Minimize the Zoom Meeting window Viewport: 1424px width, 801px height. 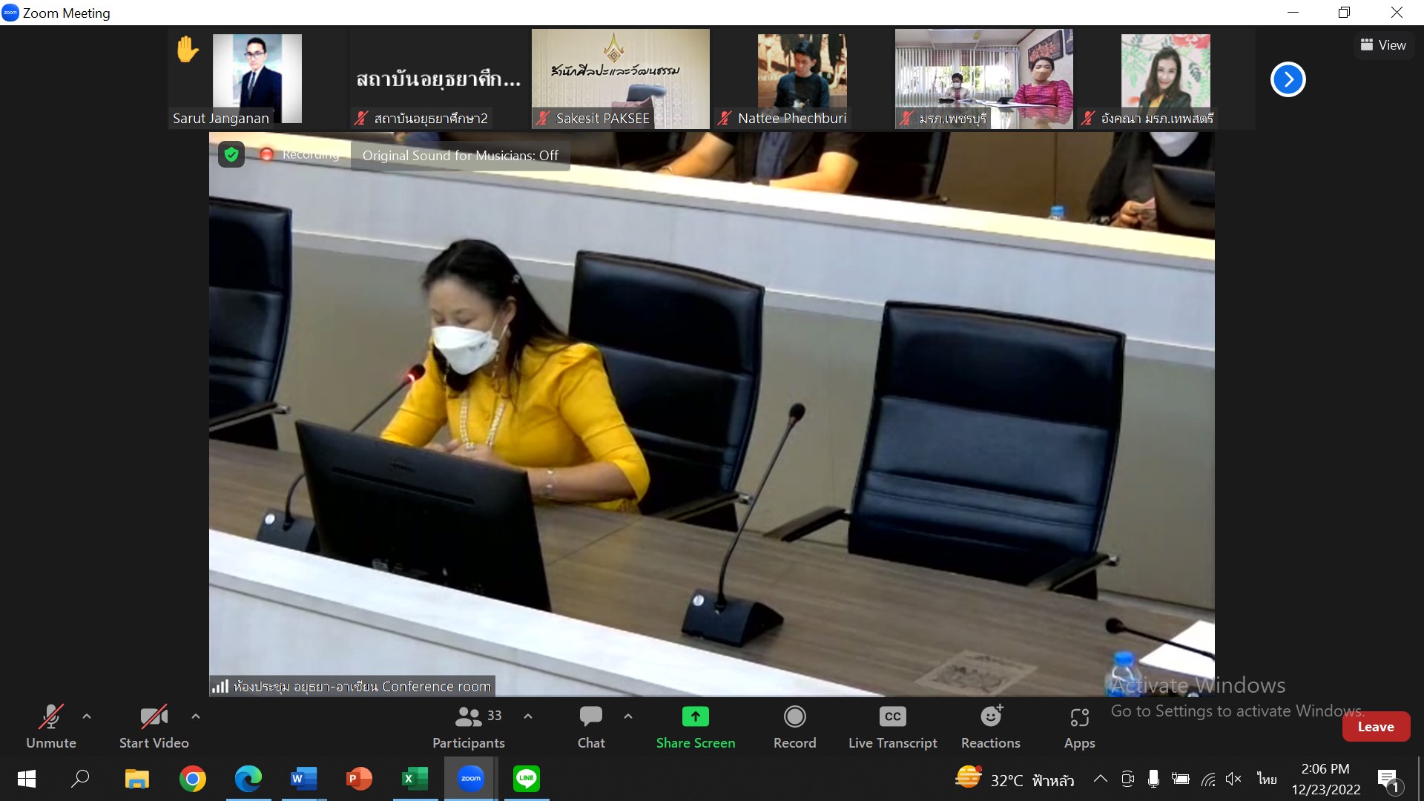tap(1293, 13)
